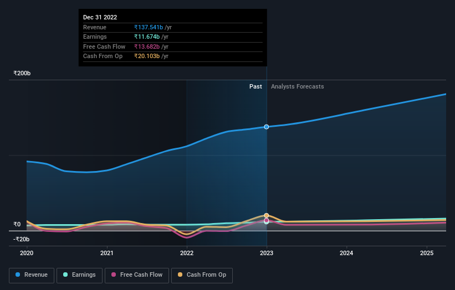
Task: Select the 2025 x-axis label
Action: click(x=427, y=253)
